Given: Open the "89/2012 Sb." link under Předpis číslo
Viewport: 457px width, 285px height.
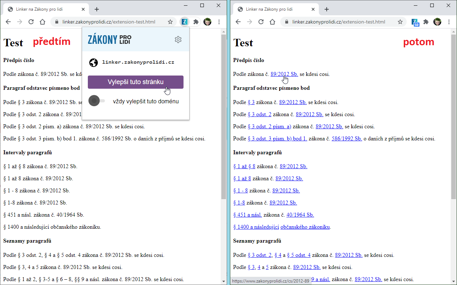Looking at the screenshot, I should point(284,74).
